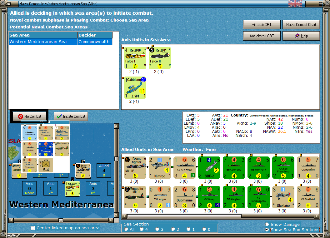Choose sea section 3 radio option
The height and width of the screenshot is (238, 330).
157,229
